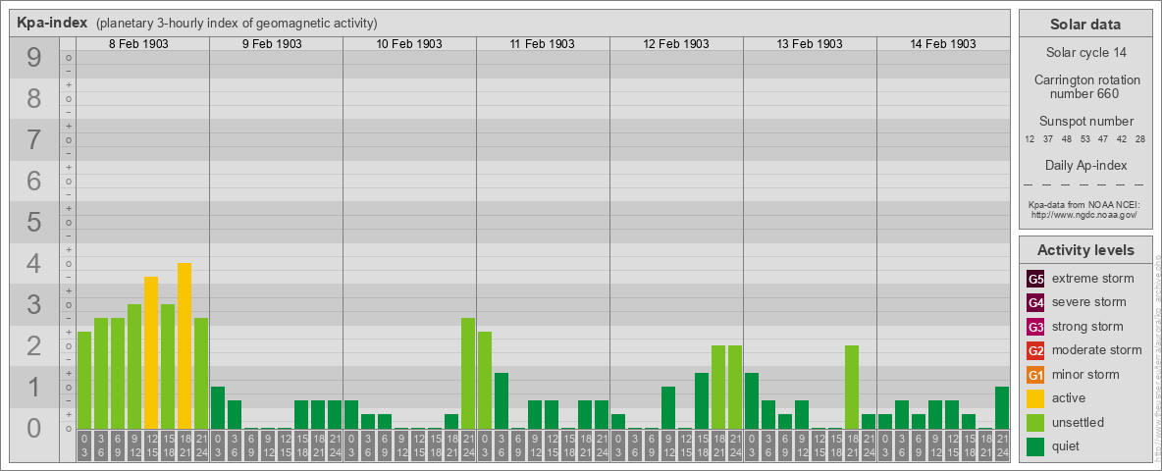Select the 11 Feb 1903 date header
1162x471 pixels.
tap(542, 44)
